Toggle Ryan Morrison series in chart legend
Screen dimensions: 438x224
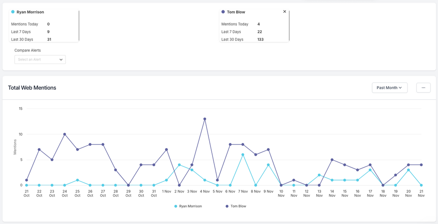188,206
